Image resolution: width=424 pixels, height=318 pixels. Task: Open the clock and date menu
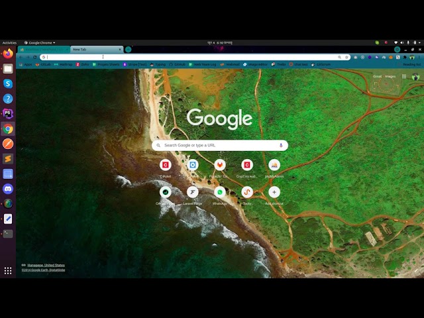[219, 42]
